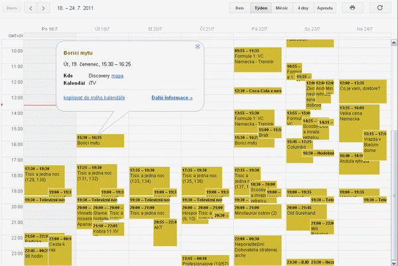Go to the previous week arrow
The width and height of the screenshot is (398, 266).
tap(31, 8)
